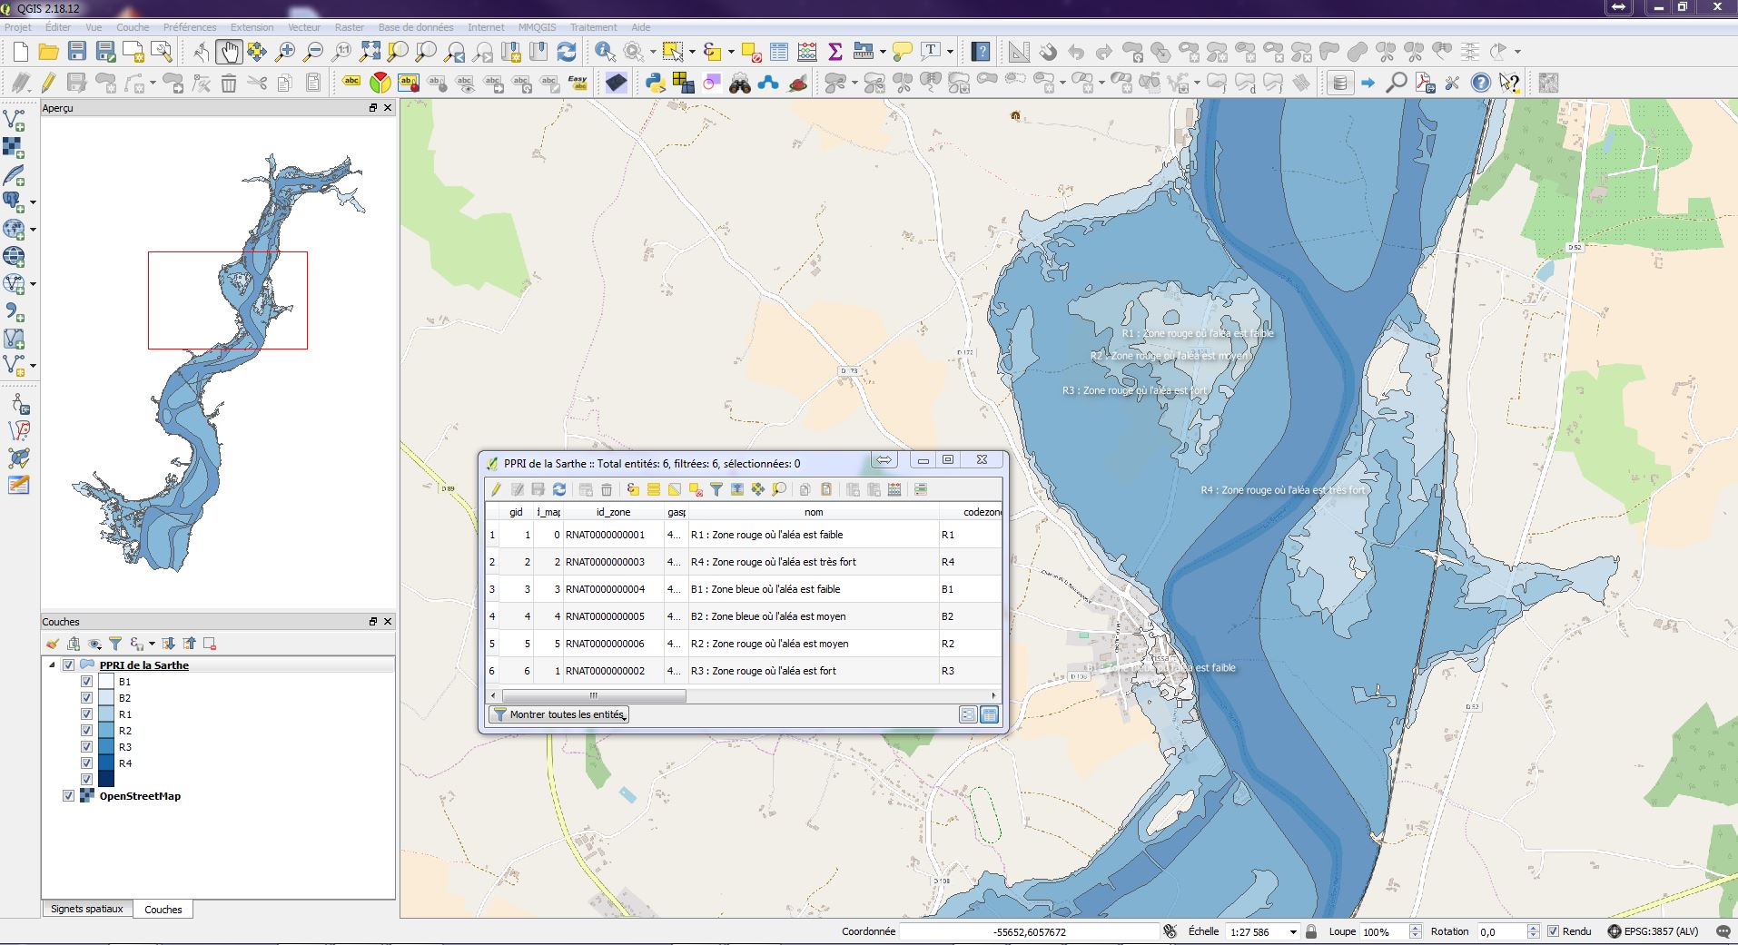Sort by the nom column header
This screenshot has width=1738, height=945.
[813, 512]
